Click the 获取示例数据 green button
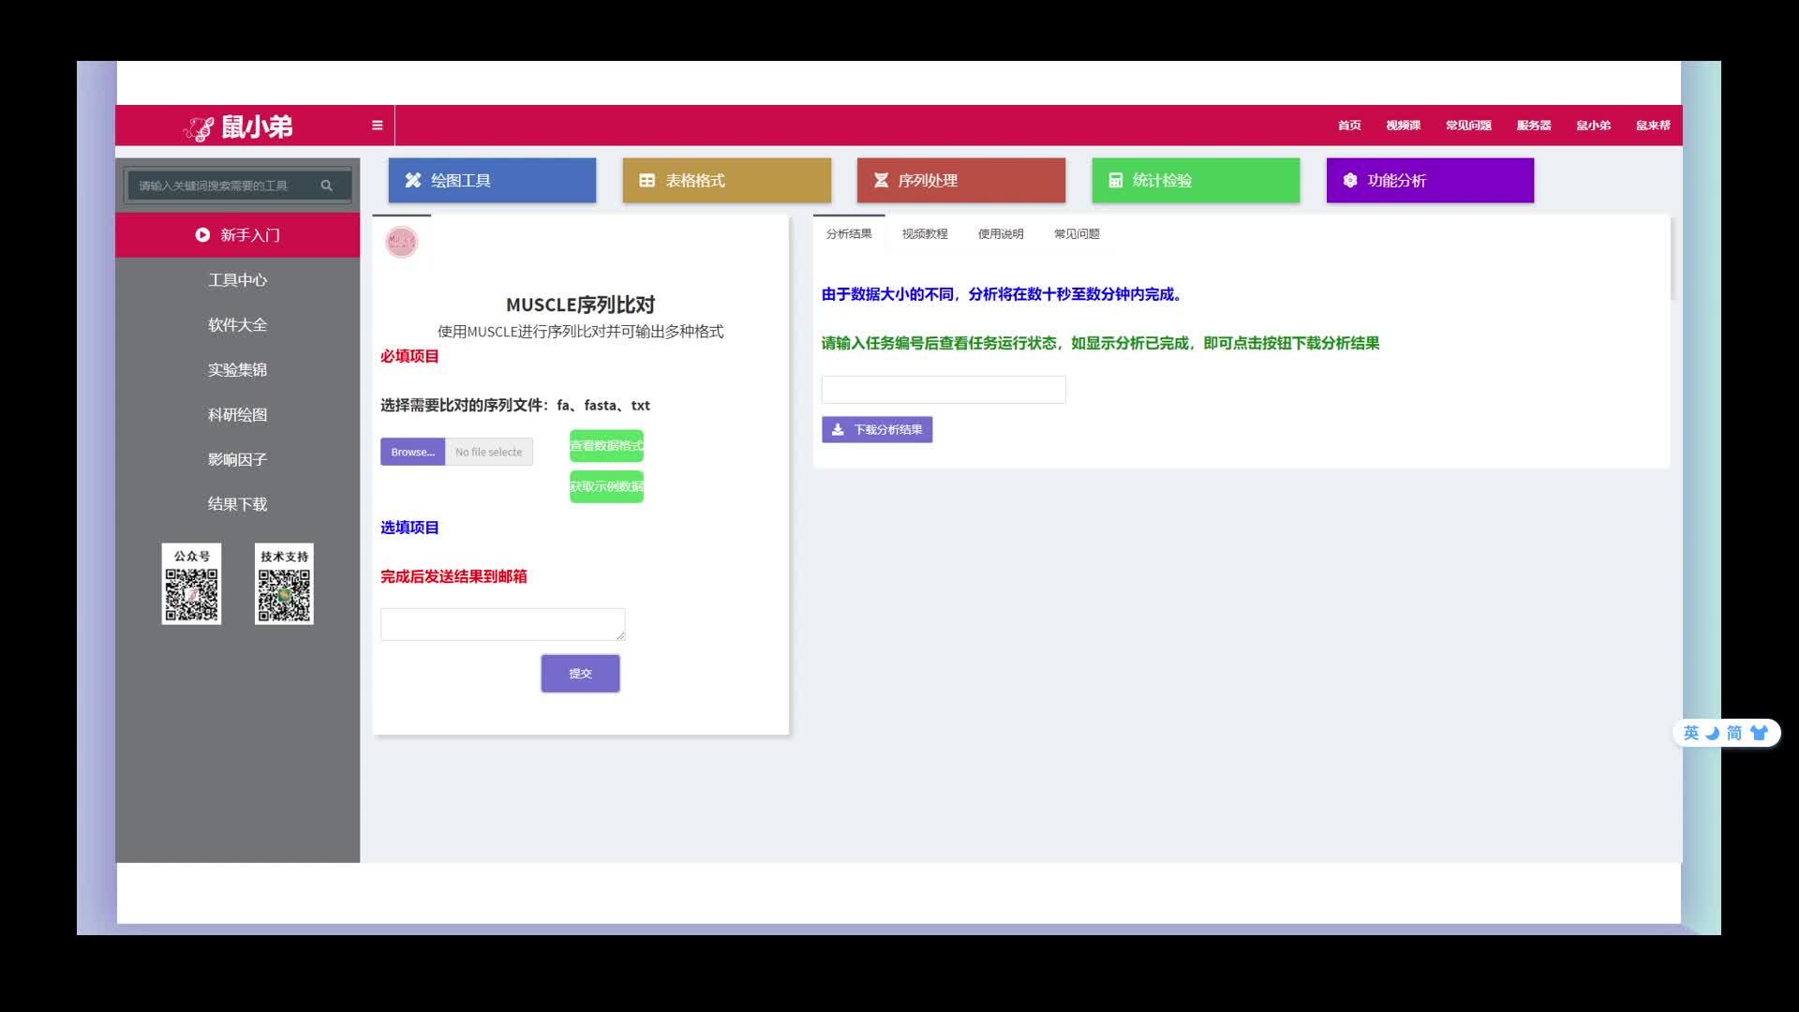1799x1012 pixels. point(606,486)
